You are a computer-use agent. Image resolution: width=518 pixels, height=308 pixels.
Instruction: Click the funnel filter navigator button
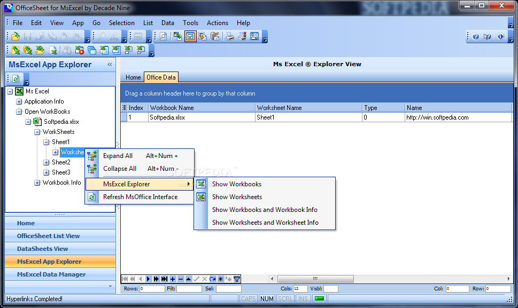point(237,279)
